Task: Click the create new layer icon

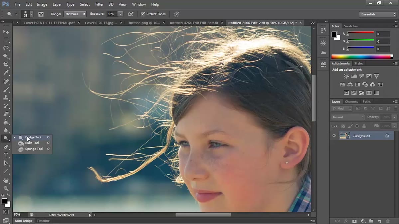Action: pos(379,221)
